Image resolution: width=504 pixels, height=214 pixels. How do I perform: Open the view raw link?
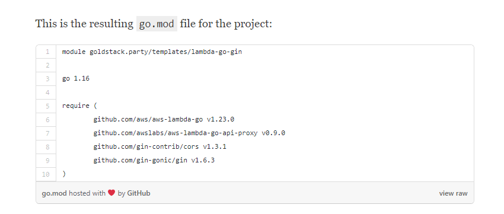[453, 193]
